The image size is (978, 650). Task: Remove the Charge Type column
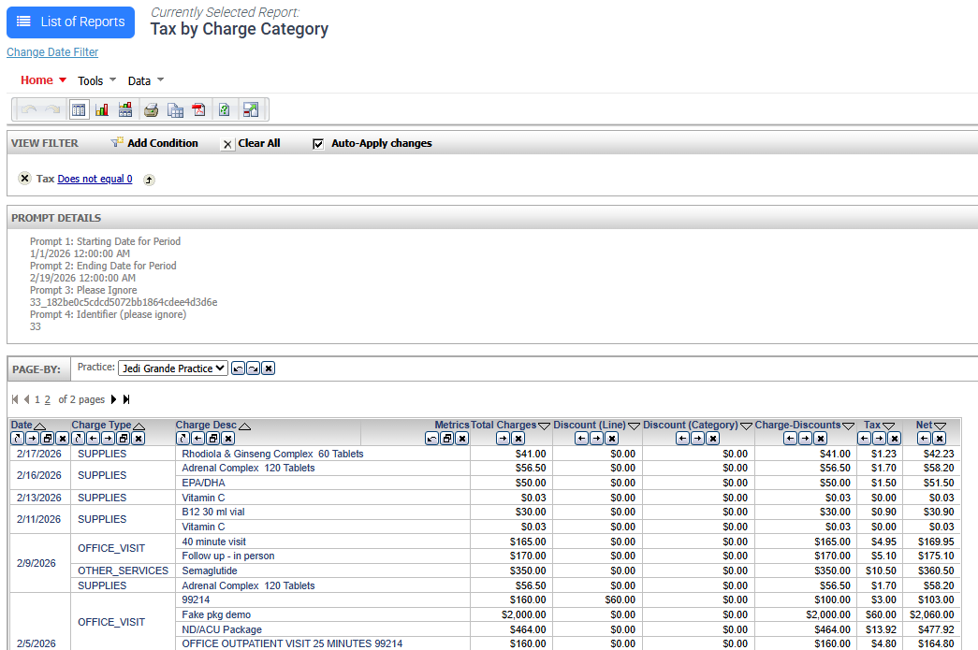coord(138,438)
